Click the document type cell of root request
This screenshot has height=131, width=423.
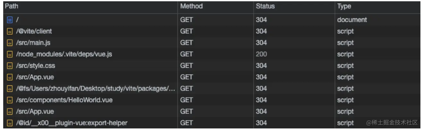click(x=352, y=20)
